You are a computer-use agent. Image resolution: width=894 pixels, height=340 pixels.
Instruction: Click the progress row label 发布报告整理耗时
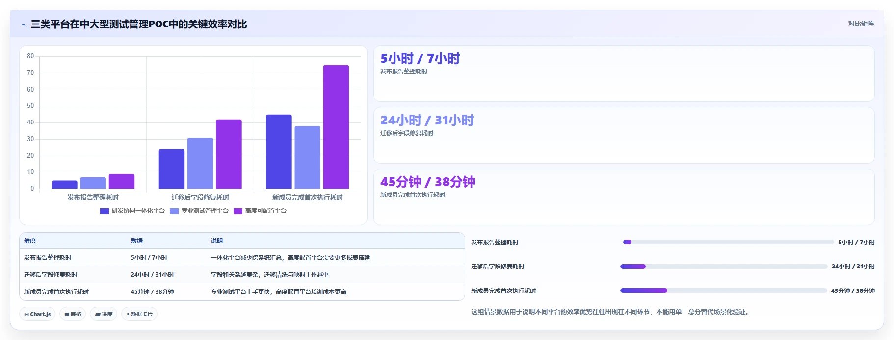point(495,243)
